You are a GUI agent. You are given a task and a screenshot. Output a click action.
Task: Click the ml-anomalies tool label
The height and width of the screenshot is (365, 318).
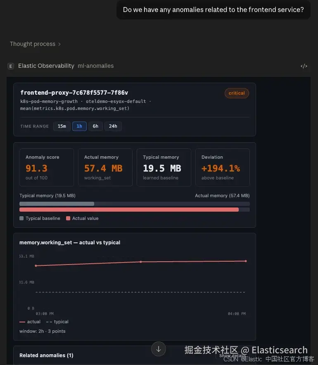pos(95,66)
